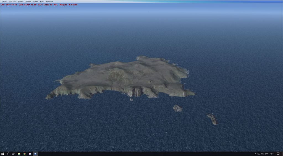
Task: Open the Aircraft menu
Action: (x=12, y=1)
